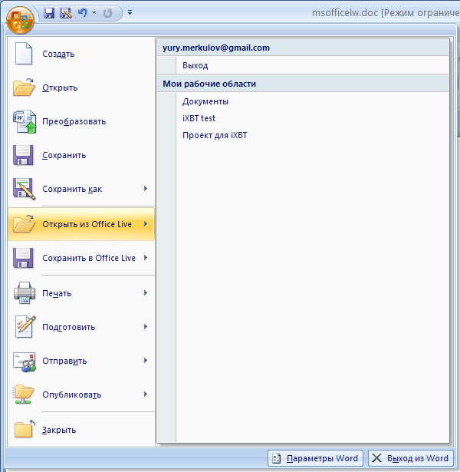Click the floppy icon for Сохранить в Office Live
The width and height of the screenshot is (460, 472).
tap(23, 258)
